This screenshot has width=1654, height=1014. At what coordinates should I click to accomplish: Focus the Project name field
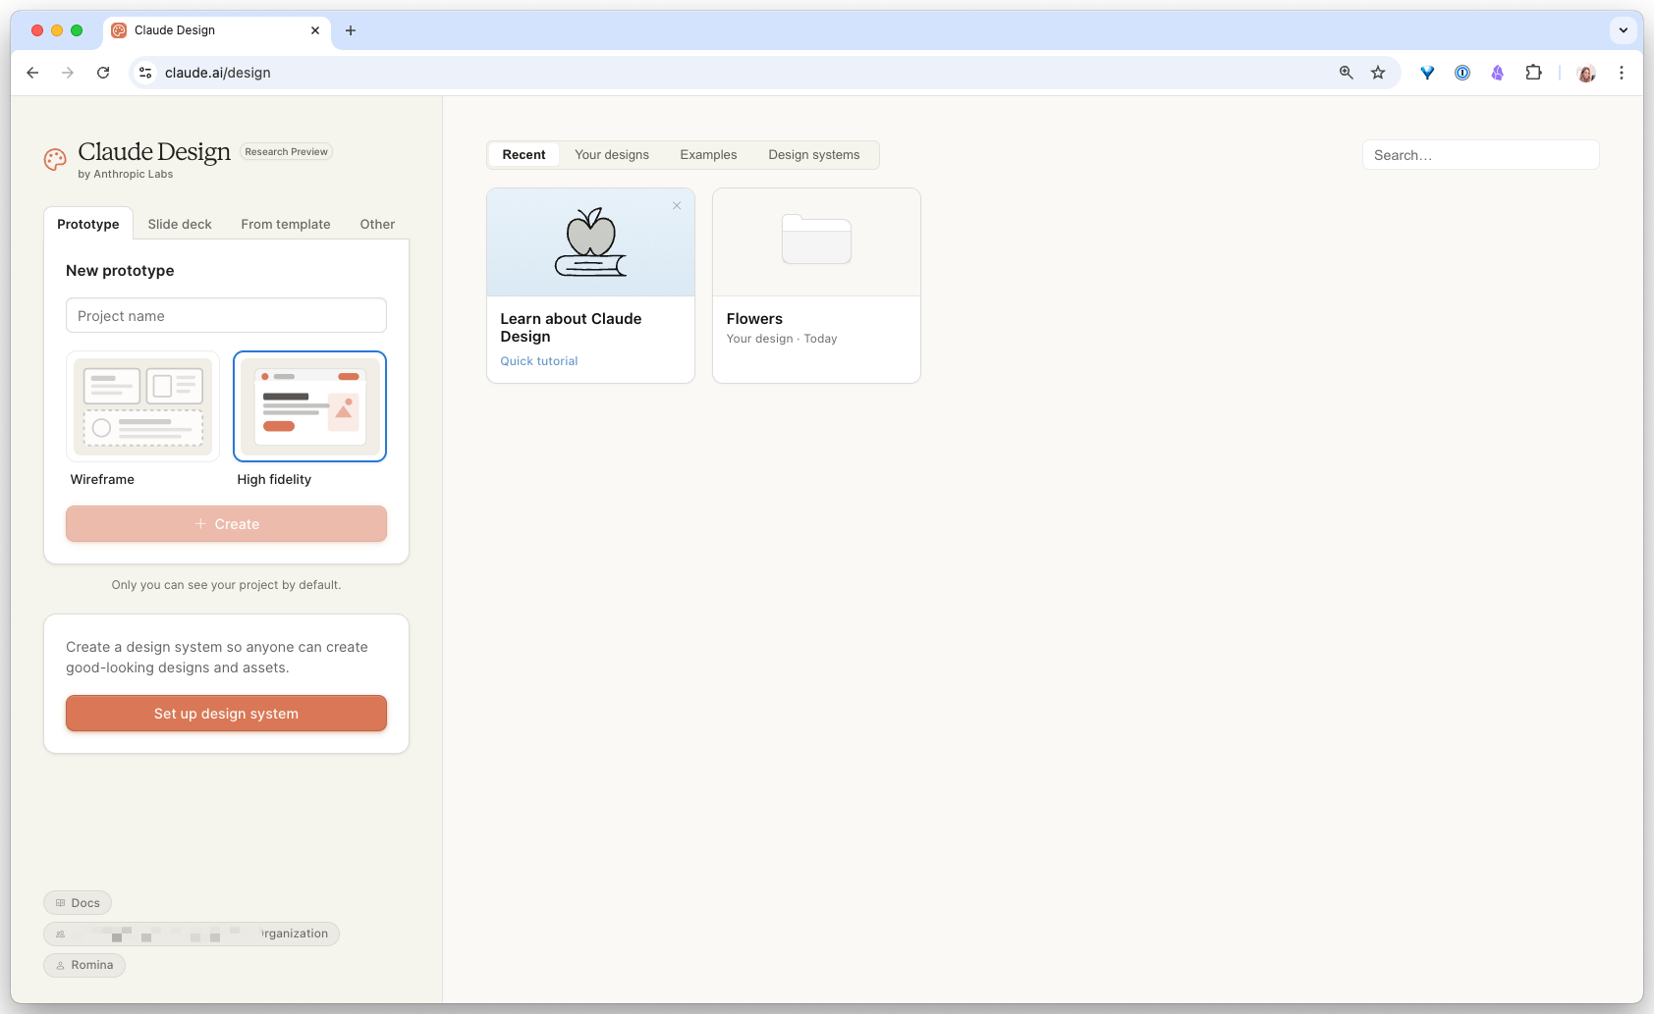pyautogui.click(x=226, y=316)
